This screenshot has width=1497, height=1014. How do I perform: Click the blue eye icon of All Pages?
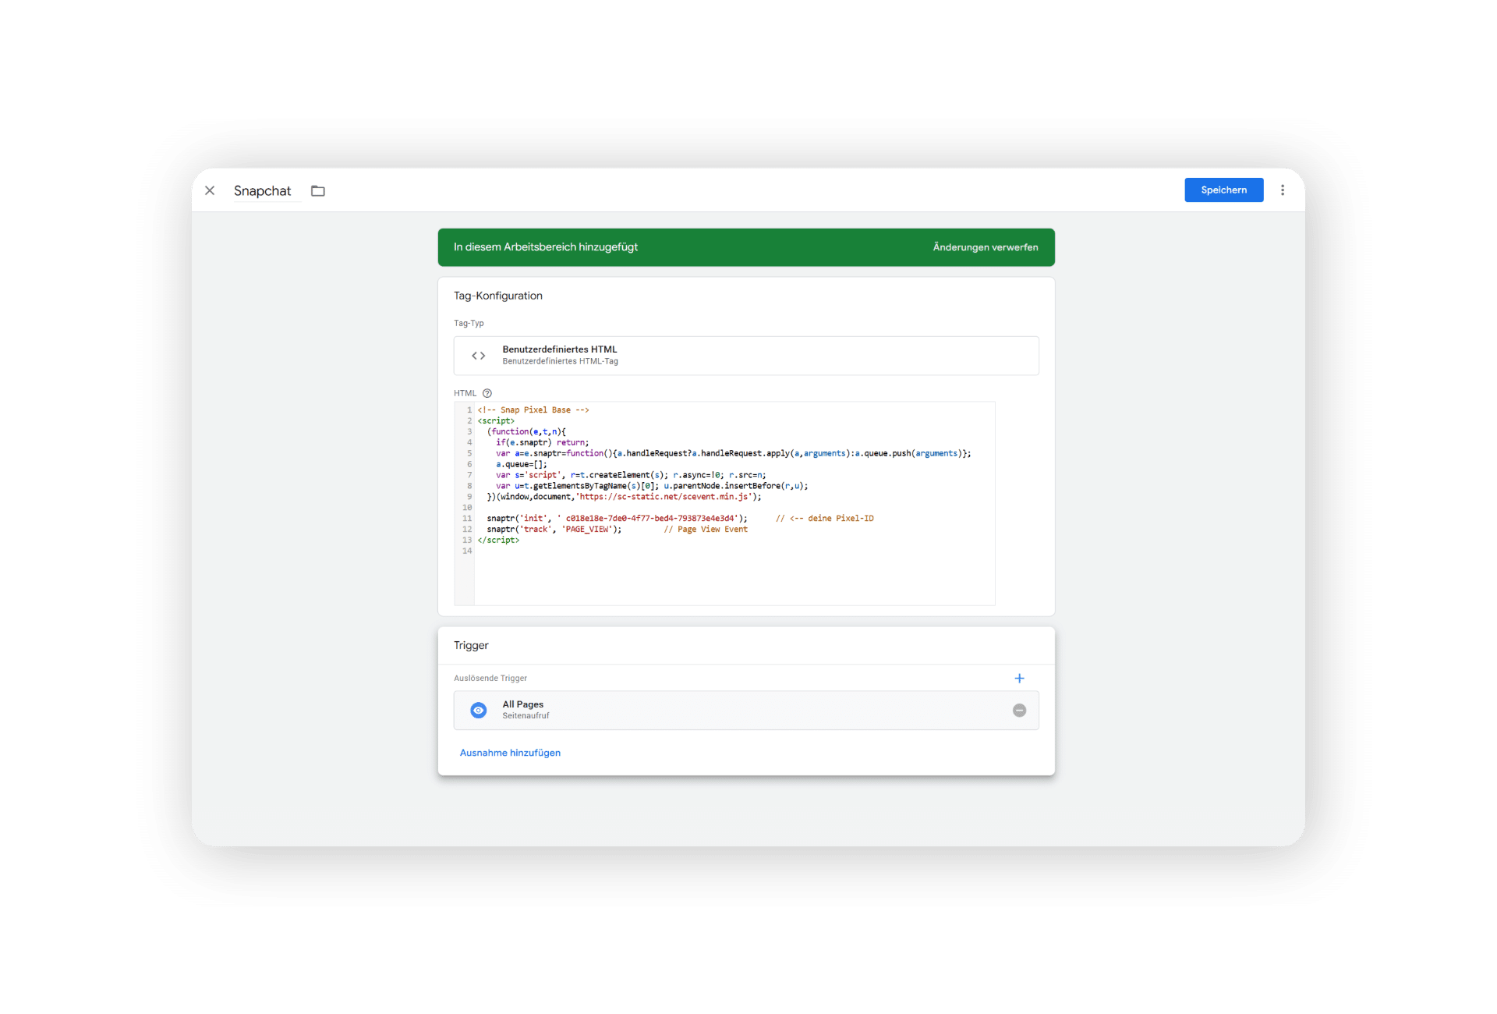tap(479, 711)
